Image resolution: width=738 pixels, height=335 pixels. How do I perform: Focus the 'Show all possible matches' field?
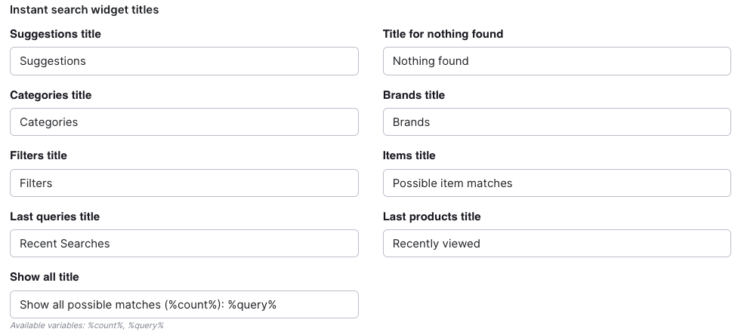coord(184,304)
